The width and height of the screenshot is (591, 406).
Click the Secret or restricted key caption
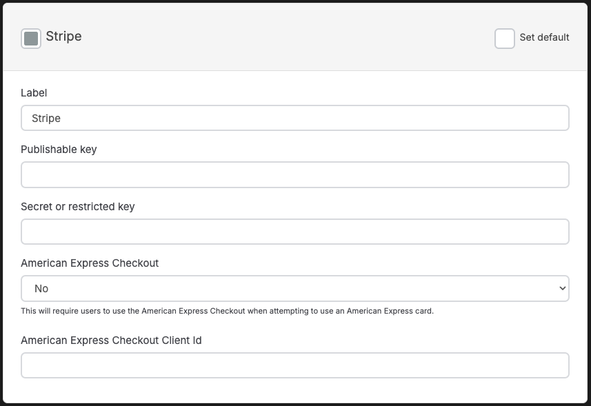point(78,206)
